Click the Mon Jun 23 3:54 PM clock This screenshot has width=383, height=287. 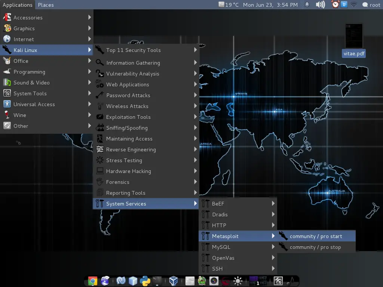pyautogui.click(x=270, y=4)
